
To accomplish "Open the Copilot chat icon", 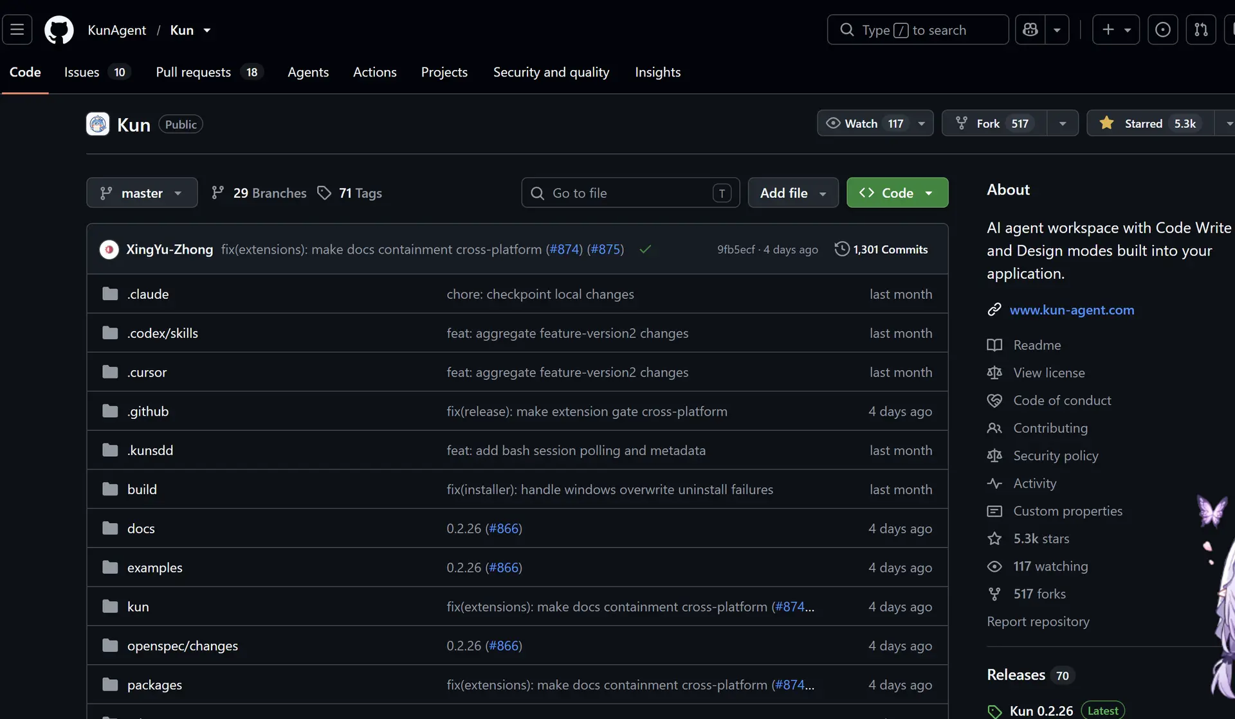I will coord(1030,30).
